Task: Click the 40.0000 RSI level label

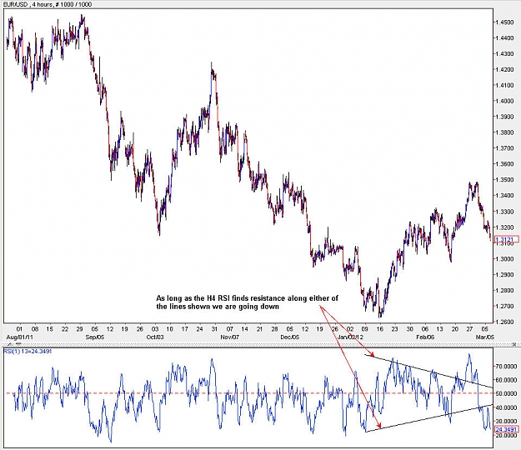Action: [506, 407]
